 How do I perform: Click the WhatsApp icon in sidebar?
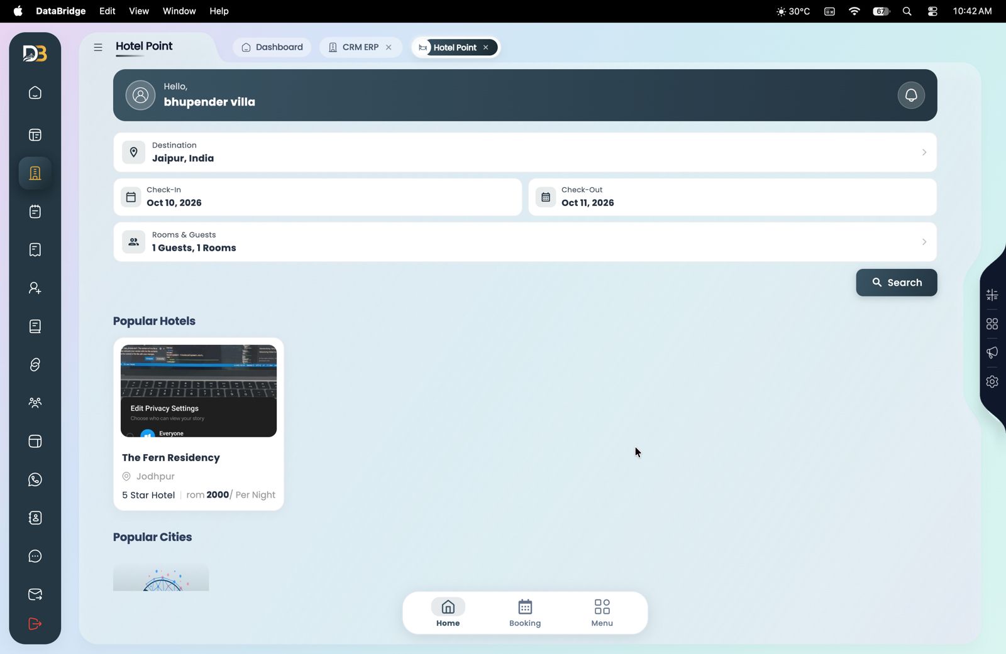coord(35,479)
